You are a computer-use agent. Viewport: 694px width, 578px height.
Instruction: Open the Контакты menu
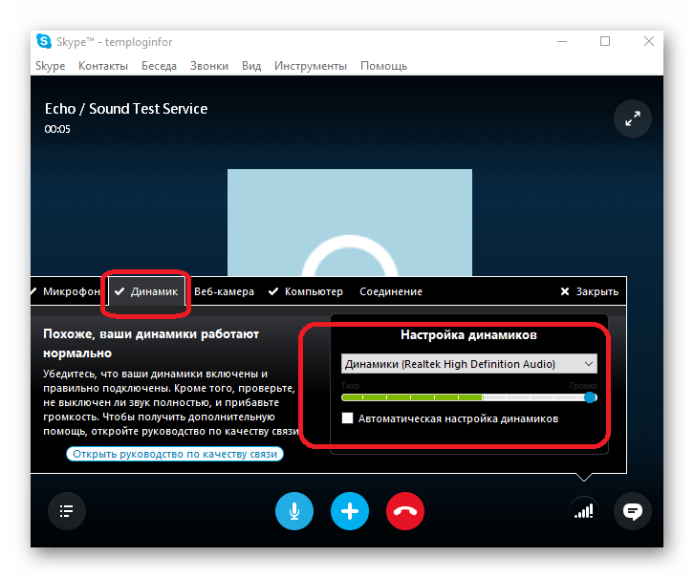coord(103,66)
